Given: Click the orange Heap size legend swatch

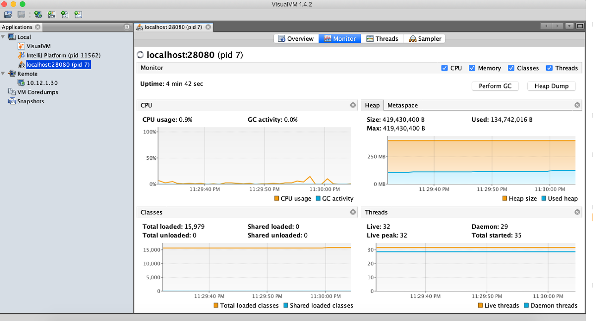Looking at the screenshot, I should (x=505, y=198).
